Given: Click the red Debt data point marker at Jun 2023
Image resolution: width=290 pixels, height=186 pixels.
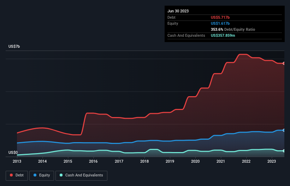Looking at the screenshot, I should (x=284, y=63).
